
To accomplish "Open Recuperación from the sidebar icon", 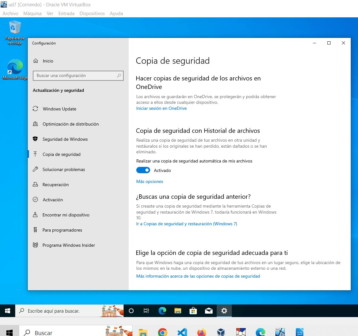I will pos(35,185).
